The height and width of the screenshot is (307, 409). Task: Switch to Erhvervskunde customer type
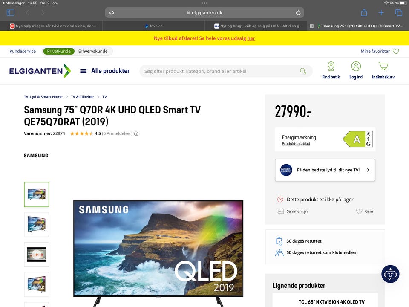[x=93, y=51]
